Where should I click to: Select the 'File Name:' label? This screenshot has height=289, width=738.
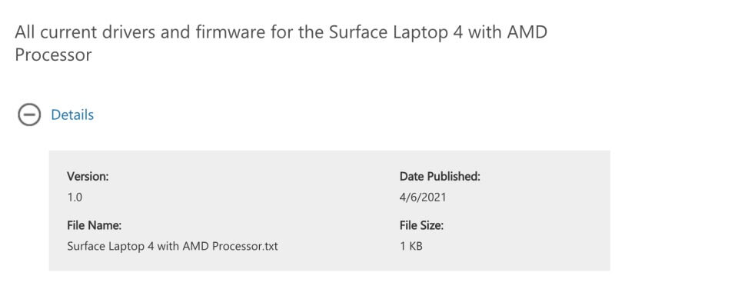pos(94,225)
